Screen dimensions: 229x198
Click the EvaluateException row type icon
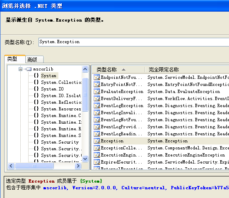point(96,91)
